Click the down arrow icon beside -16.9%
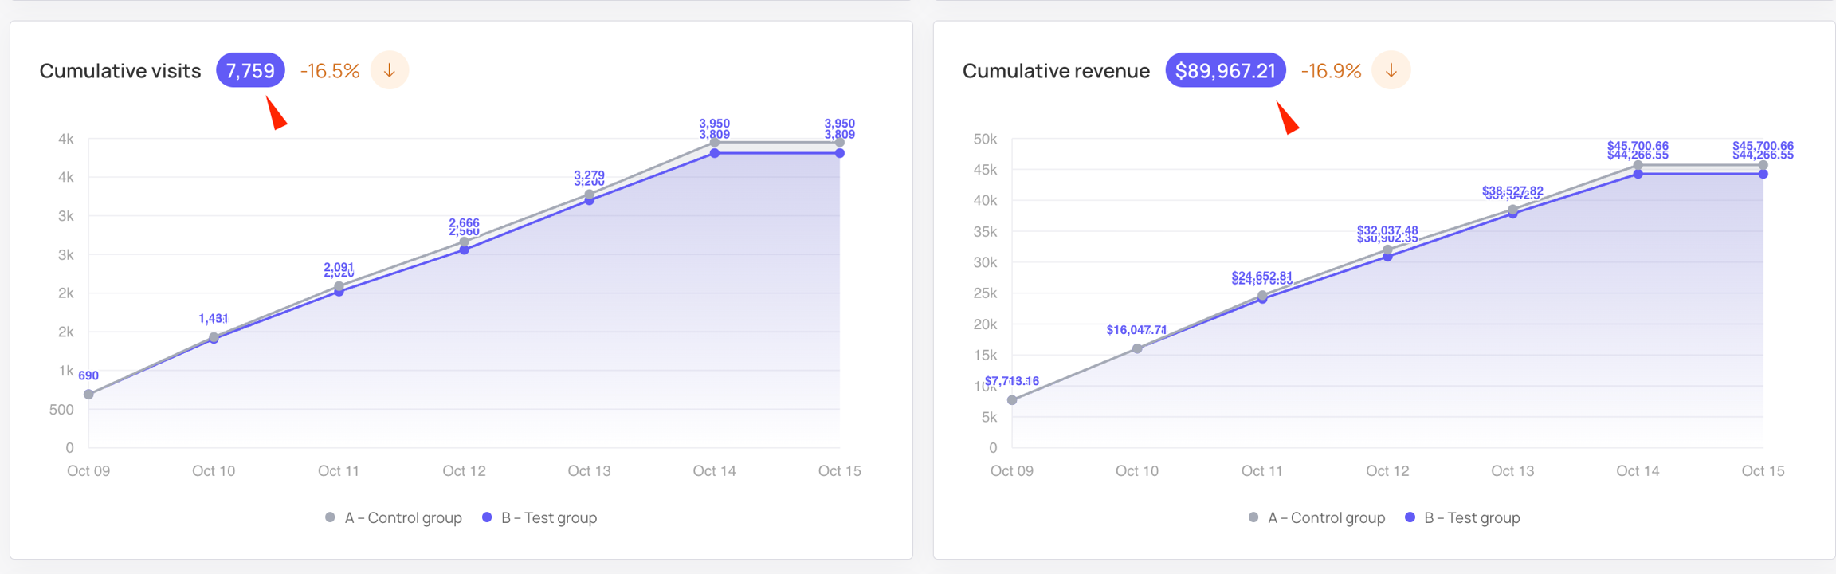The width and height of the screenshot is (1836, 574). point(1391,70)
